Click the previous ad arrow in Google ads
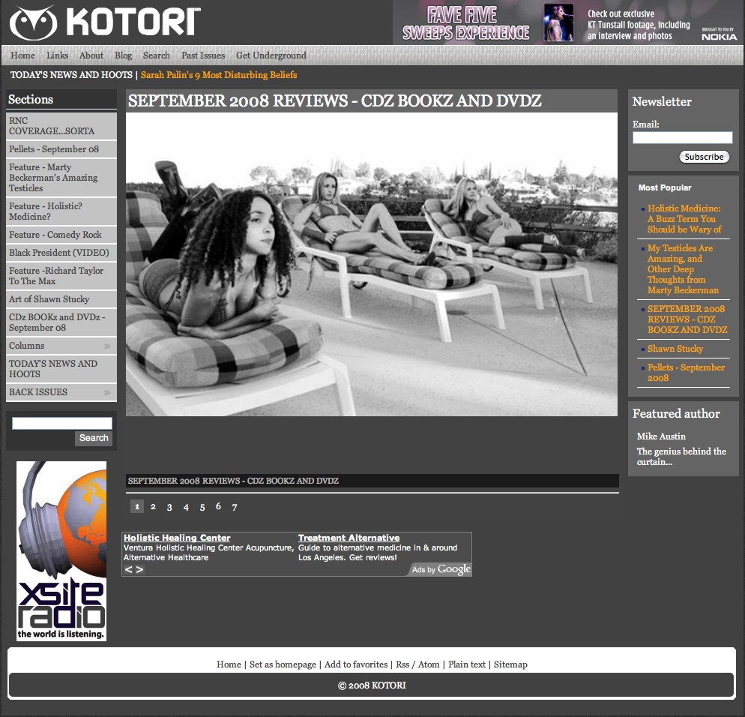This screenshot has height=717, width=745. [128, 569]
